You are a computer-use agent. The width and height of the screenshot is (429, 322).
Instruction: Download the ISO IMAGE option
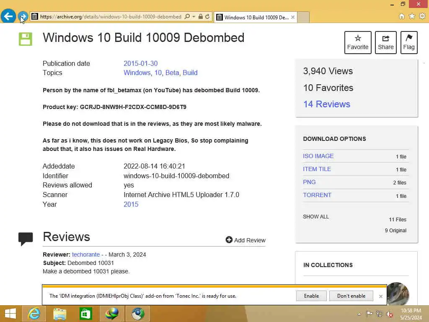[318, 156]
